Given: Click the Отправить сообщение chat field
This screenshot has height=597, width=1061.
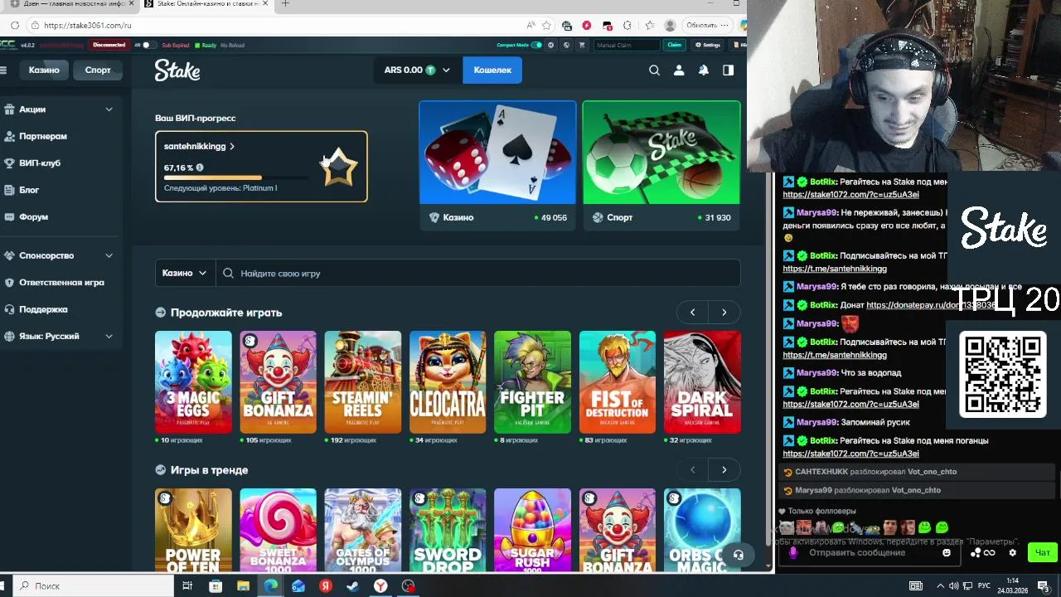Looking at the screenshot, I should (x=869, y=553).
